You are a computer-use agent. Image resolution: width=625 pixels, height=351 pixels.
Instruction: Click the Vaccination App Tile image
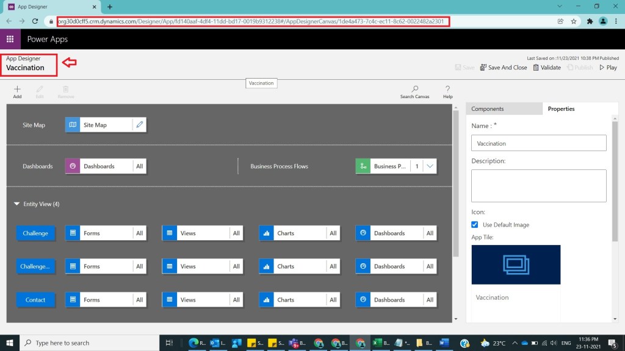pyautogui.click(x=516, y=264)
